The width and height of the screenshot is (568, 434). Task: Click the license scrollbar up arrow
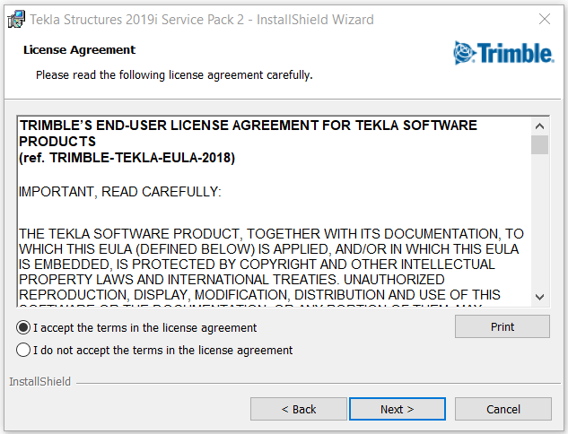(540, 126)
